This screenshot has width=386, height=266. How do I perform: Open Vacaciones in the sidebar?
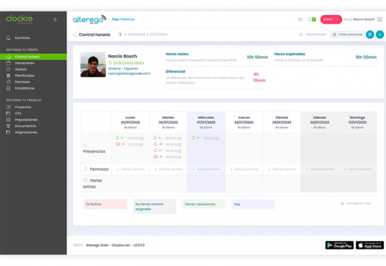point(24,63)
